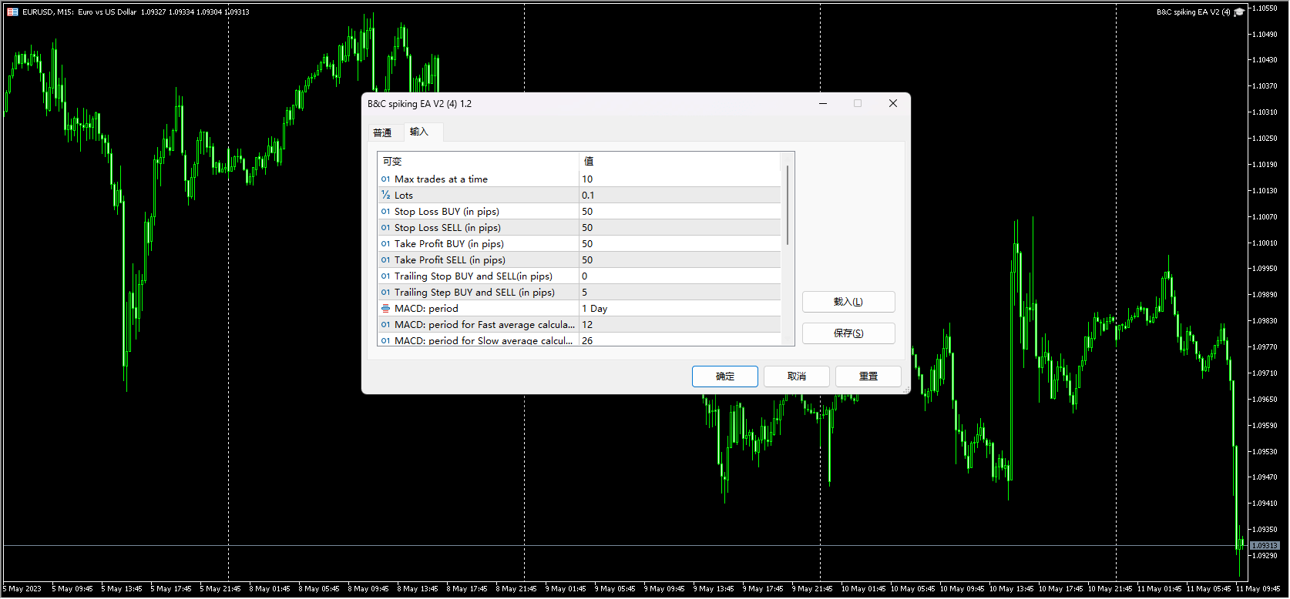The height and width of the screenshot is (599, 1290).
Task: Click the enum icon beside MACD: period
Action: [x=385, y=309]
